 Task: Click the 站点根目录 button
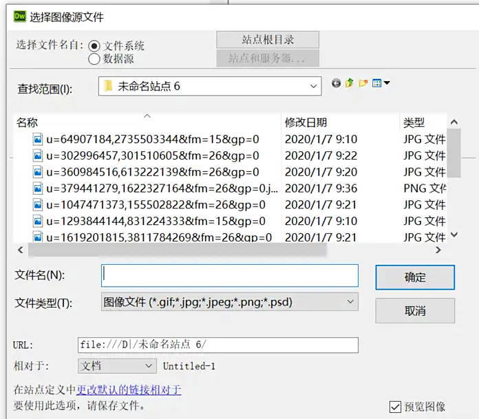pos(268,40)
